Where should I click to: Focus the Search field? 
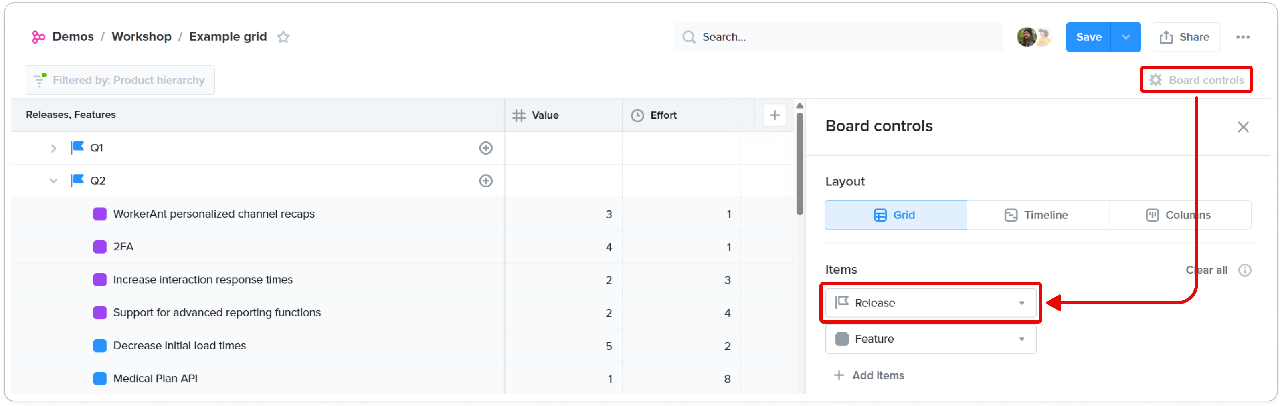837,37
